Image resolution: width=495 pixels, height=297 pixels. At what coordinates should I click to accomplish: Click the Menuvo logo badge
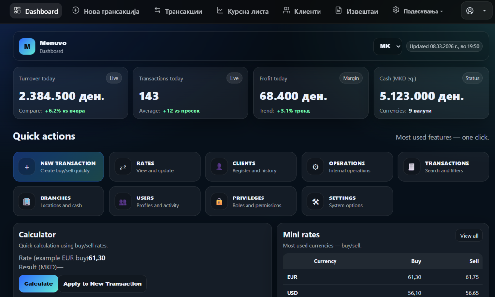(x=27, y=46)
